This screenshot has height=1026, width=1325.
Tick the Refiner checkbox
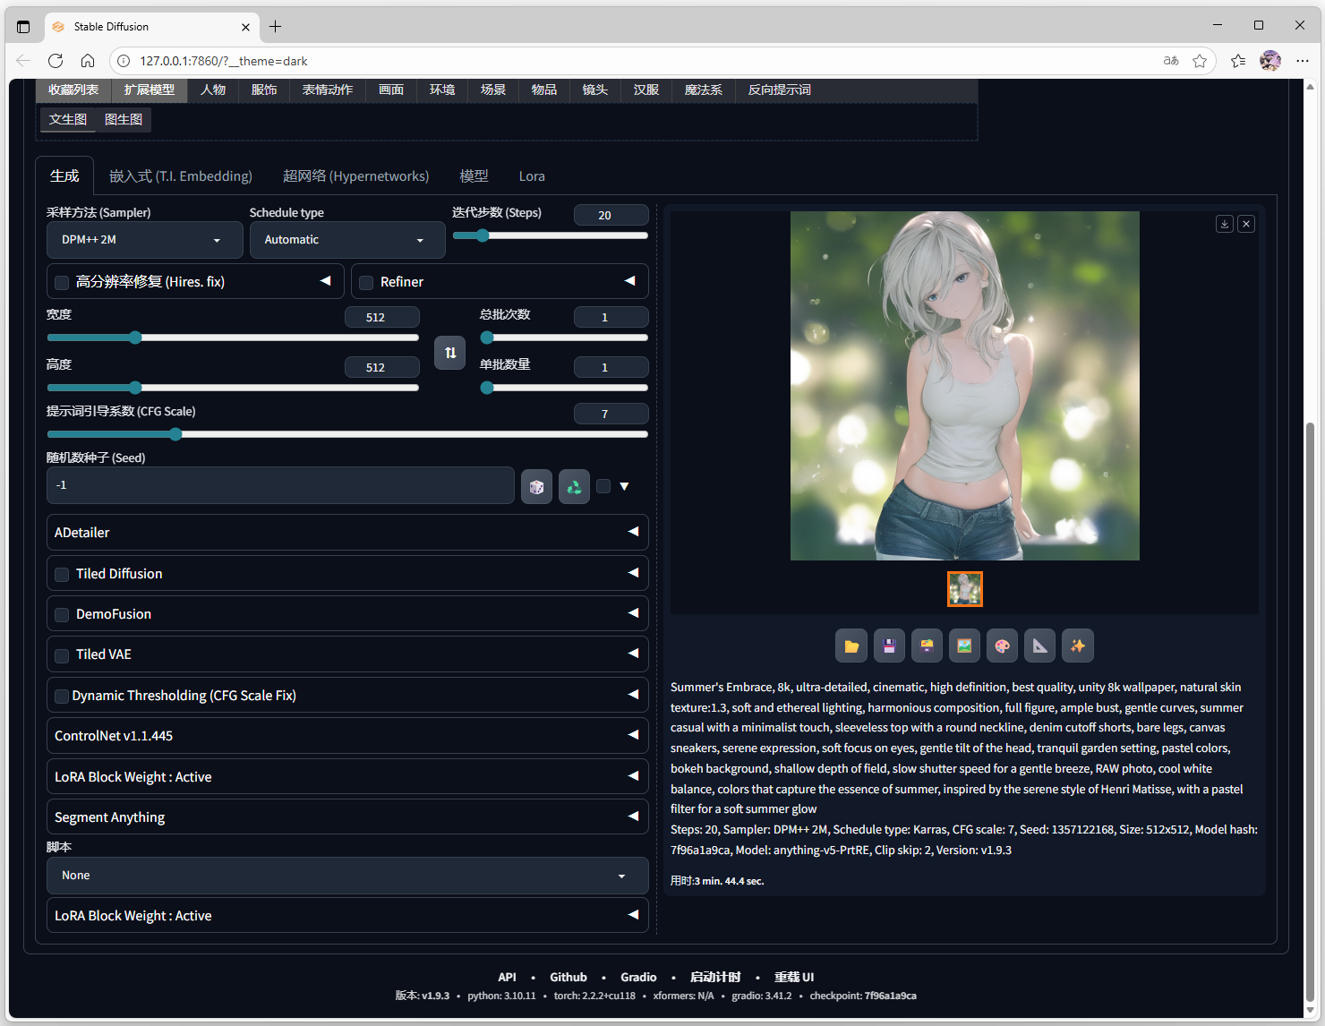pos(366,283)
